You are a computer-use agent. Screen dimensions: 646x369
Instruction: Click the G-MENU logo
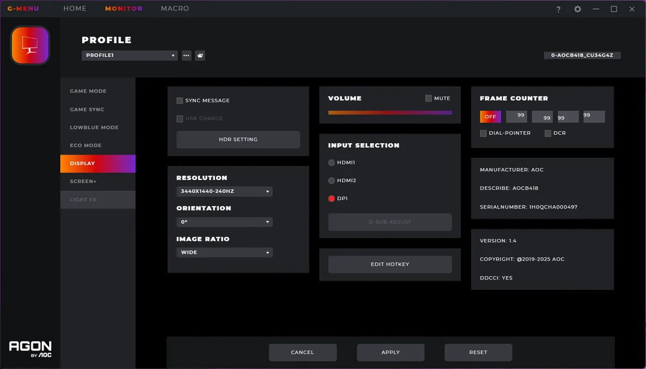[x=23, y=9]
